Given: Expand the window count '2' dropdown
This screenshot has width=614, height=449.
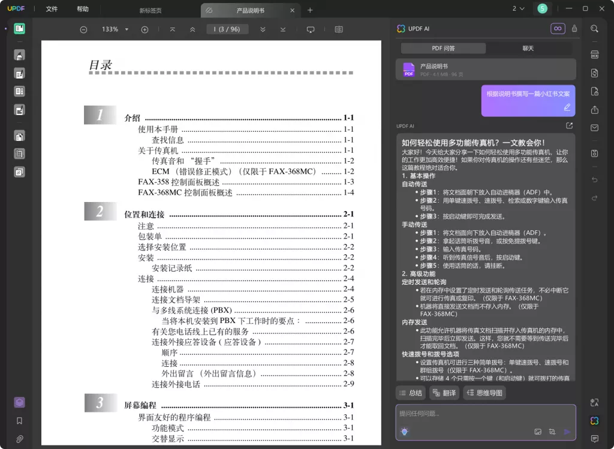Looking at the screenshot, I should coord(519,8).
